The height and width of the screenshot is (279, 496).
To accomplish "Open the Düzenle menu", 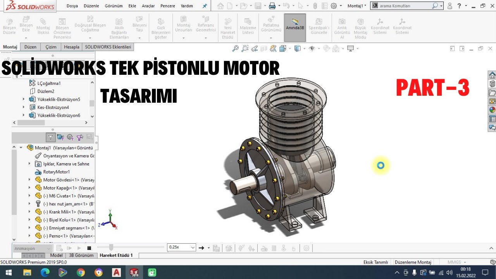I will 91,6.
